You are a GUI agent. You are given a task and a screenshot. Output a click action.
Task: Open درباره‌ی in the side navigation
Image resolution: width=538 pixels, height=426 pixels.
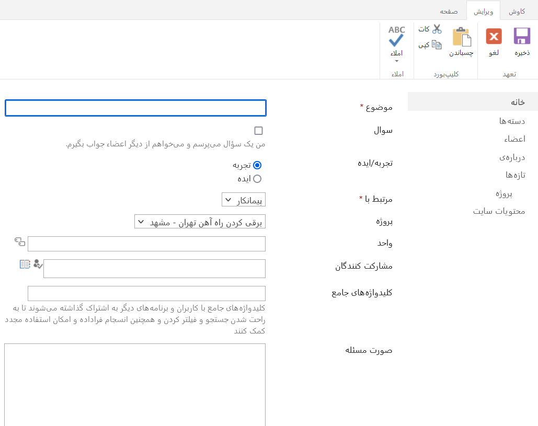click(512, 157)
